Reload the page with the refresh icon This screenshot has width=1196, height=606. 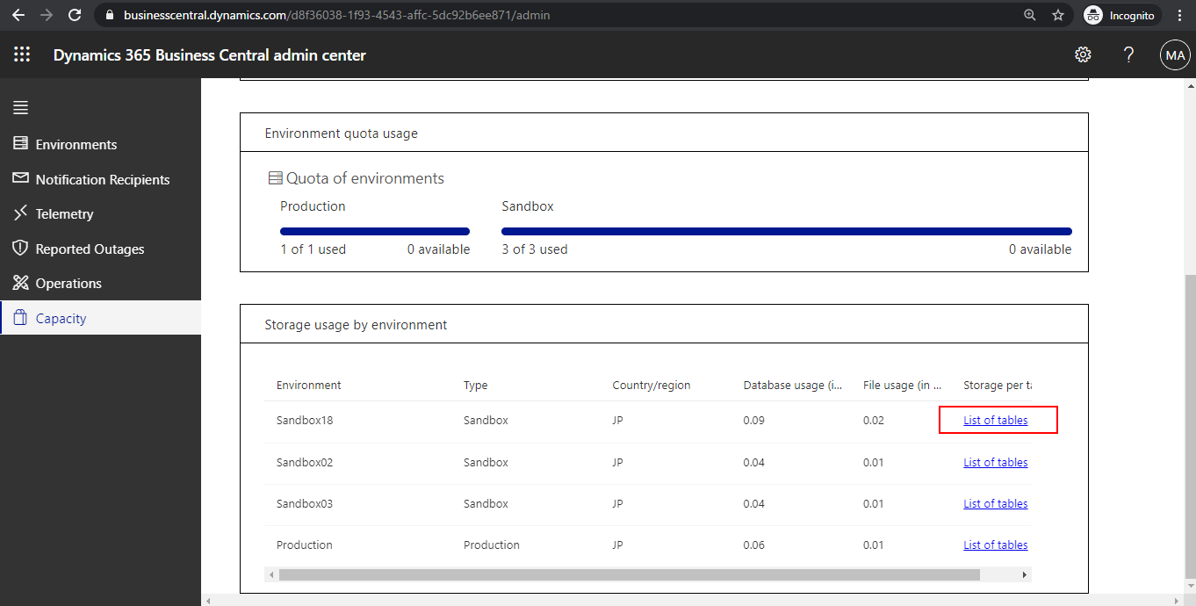74,14
